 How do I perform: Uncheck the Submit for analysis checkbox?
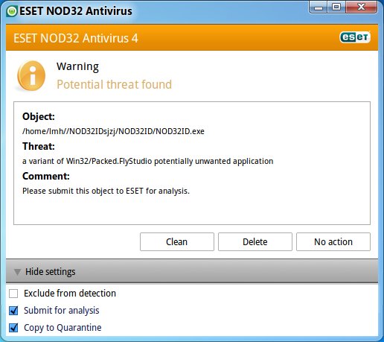(x=13, y=311)
